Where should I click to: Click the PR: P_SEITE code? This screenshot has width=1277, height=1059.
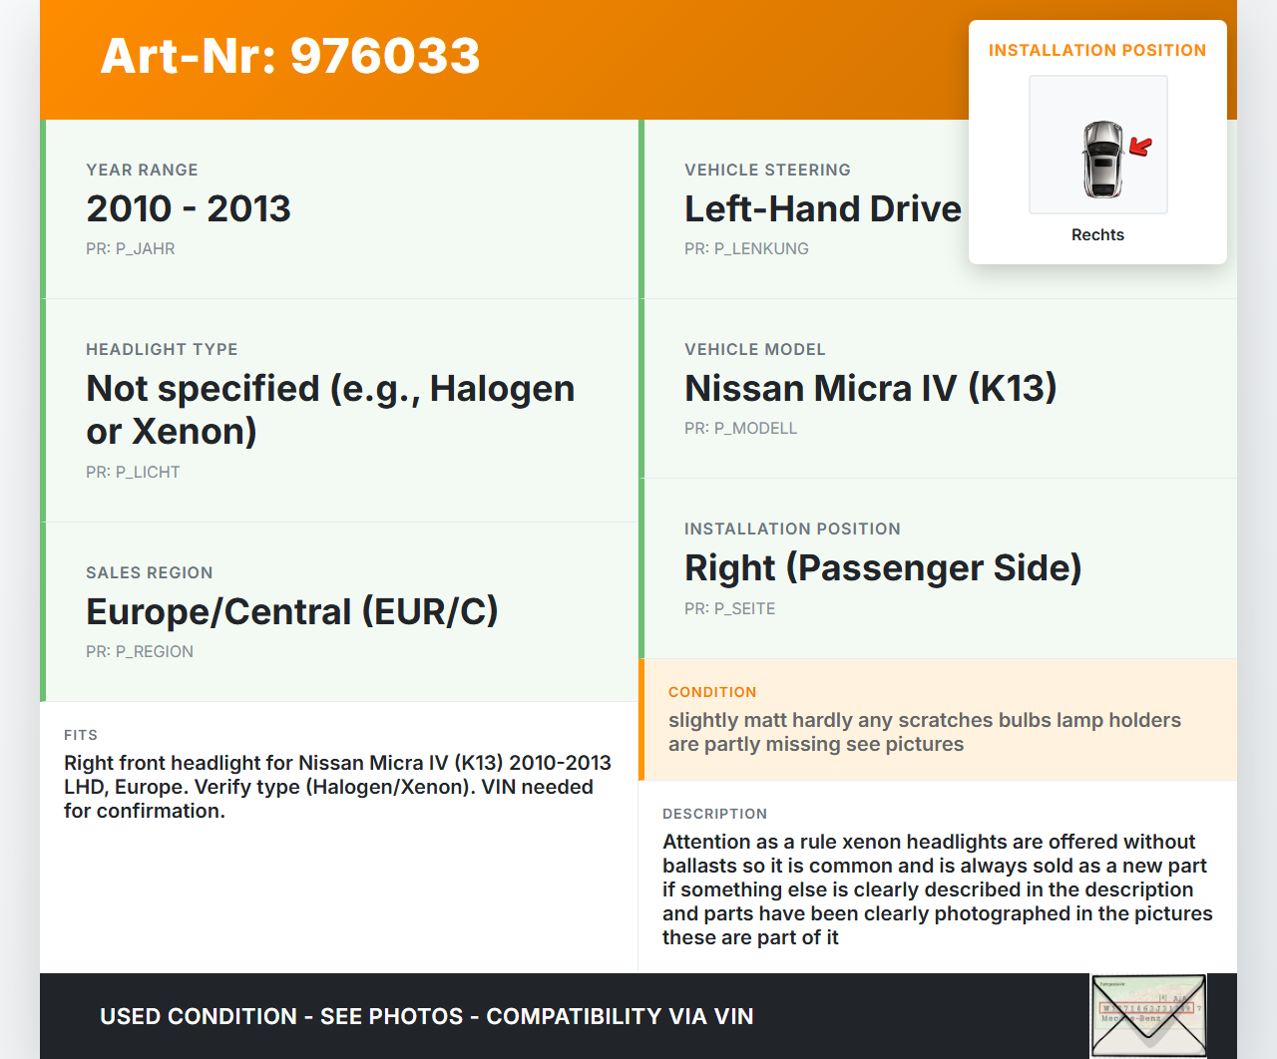729,608
